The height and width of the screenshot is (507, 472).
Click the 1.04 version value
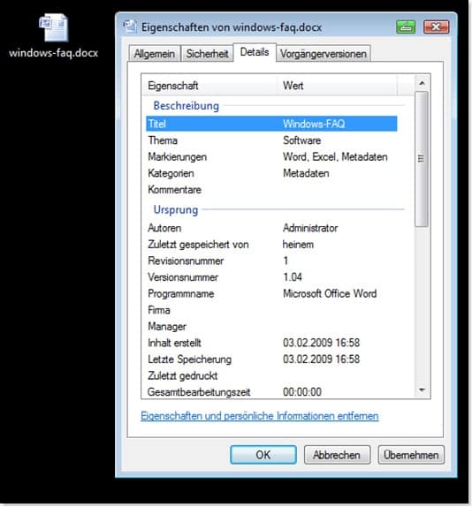(293, 277)
